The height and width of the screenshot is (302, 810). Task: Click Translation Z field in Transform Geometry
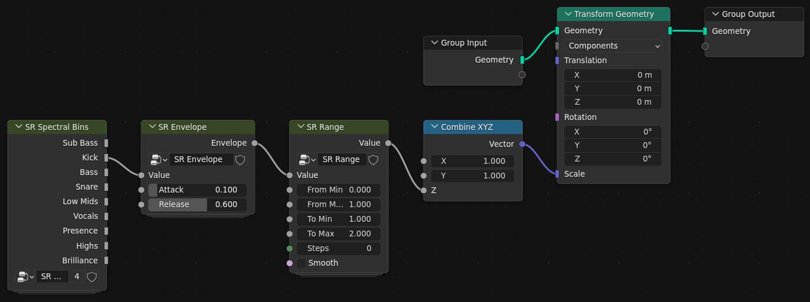tap(613, 102)
